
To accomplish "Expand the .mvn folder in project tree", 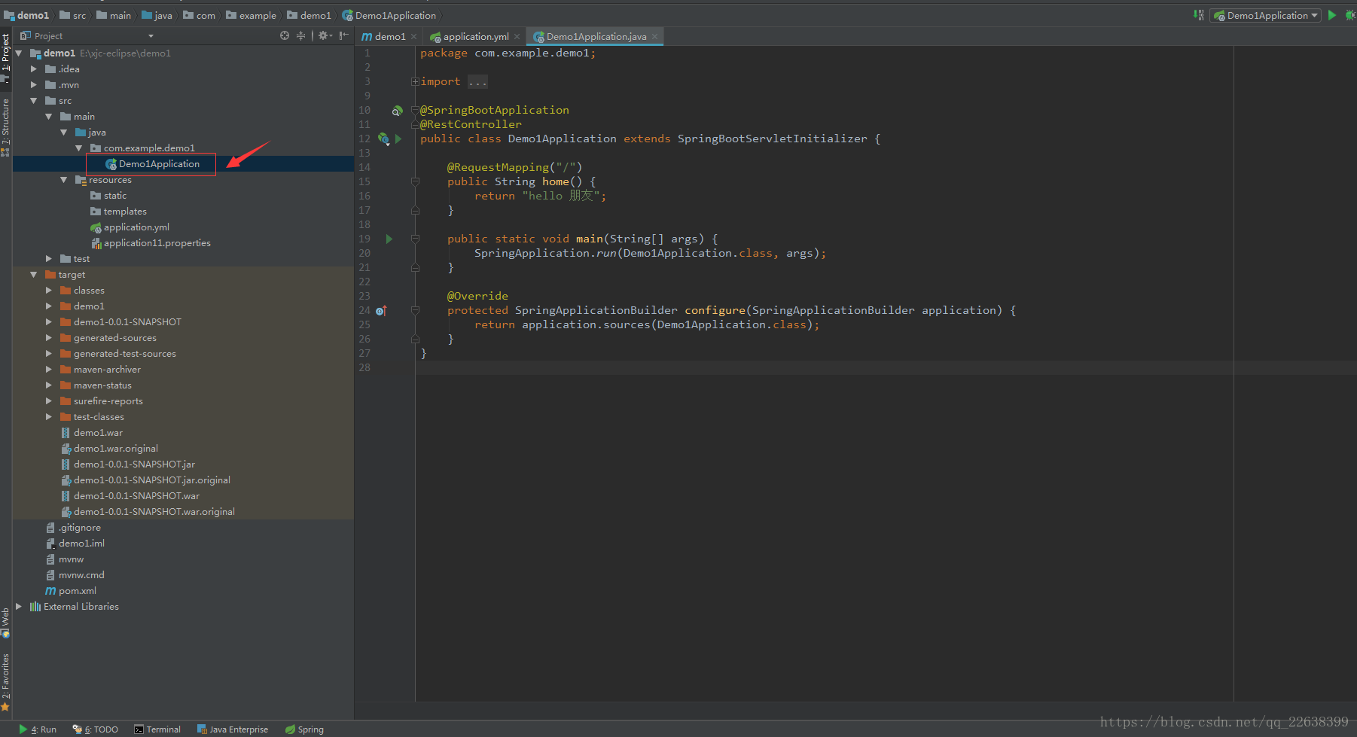I will [x=34, y=84].
